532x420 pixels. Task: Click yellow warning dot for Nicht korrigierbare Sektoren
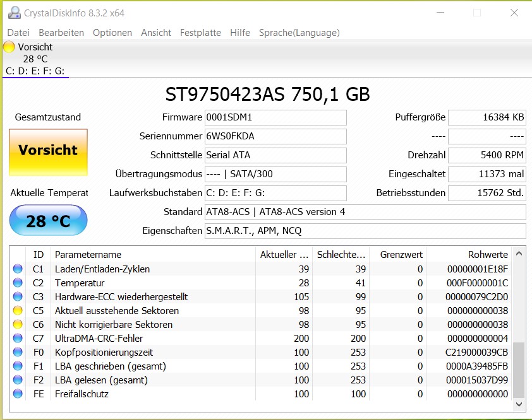click(x=18, y=325)
